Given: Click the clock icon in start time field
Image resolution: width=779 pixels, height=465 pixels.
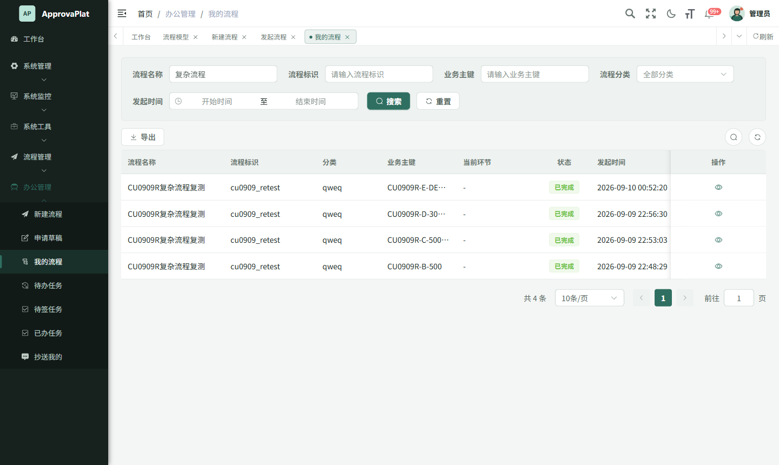Looking at the screenshot, I should tap(179, 101).
